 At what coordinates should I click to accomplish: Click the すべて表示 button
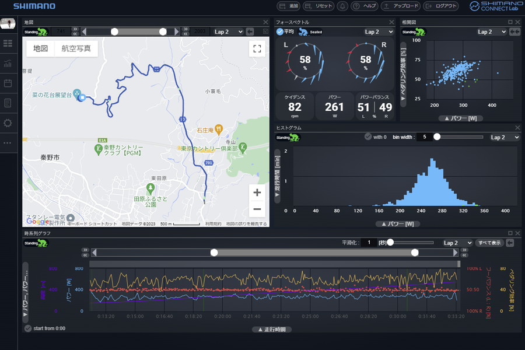click(x=489, y=243)
